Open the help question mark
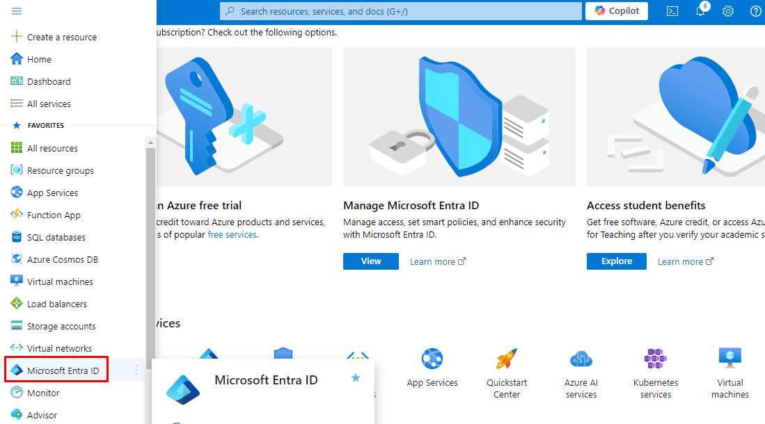The image size is (765, 424). [x=755, y=11]
